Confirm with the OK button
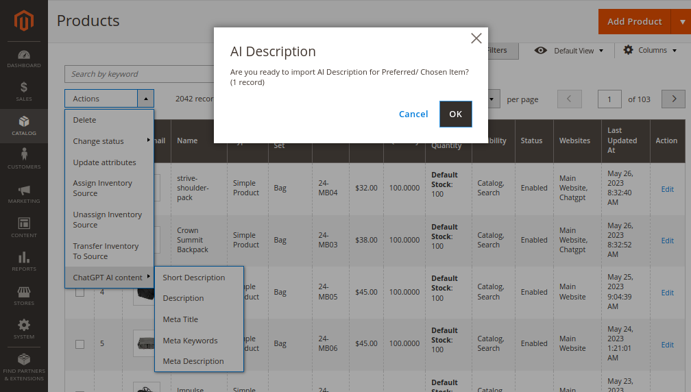 click(456, 114)
